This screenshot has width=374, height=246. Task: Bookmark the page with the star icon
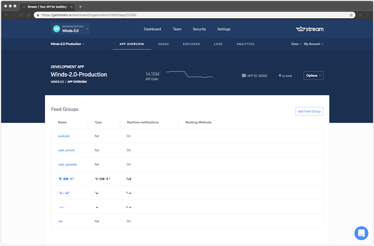(351, 15)
